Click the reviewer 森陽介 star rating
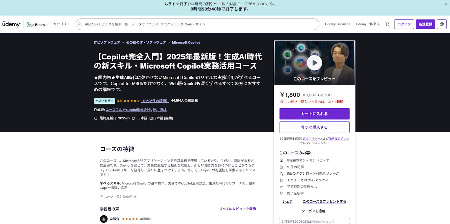Image resolution: width=450 pixels, height=224 pixels. 130,219
